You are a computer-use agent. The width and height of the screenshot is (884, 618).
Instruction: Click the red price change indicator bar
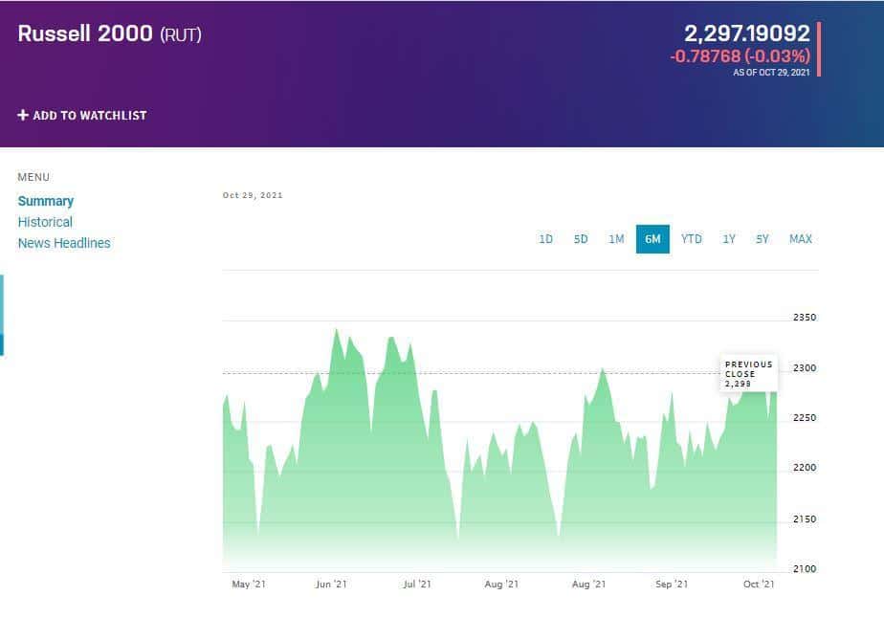(819, 49)
